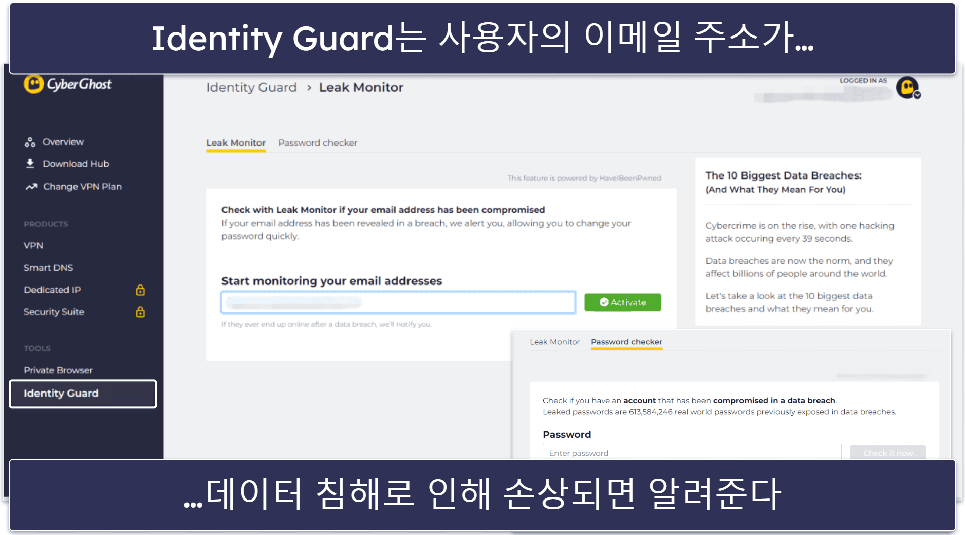Select Leak Monitor tab in lower panel
Viewport: 965px width, 535px height.
[x=554, y=342]
